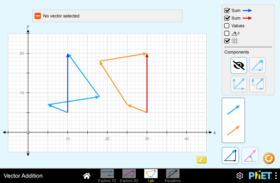
Task: Collapse the vector info panel
Action: 38,16
